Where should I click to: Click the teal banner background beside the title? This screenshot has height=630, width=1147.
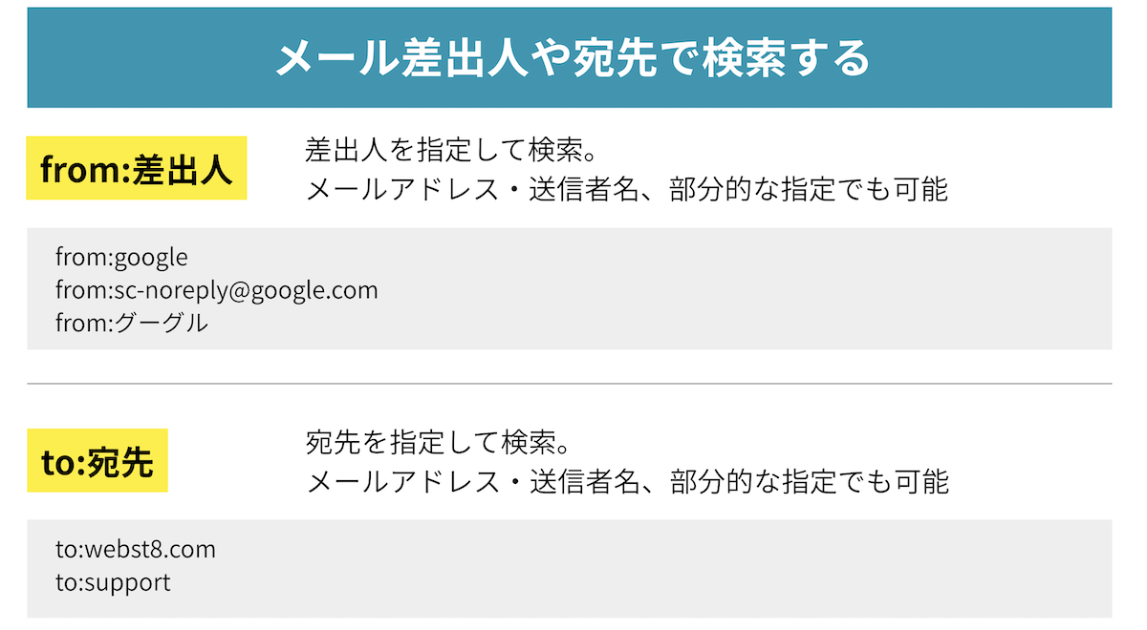coord(124,59)
